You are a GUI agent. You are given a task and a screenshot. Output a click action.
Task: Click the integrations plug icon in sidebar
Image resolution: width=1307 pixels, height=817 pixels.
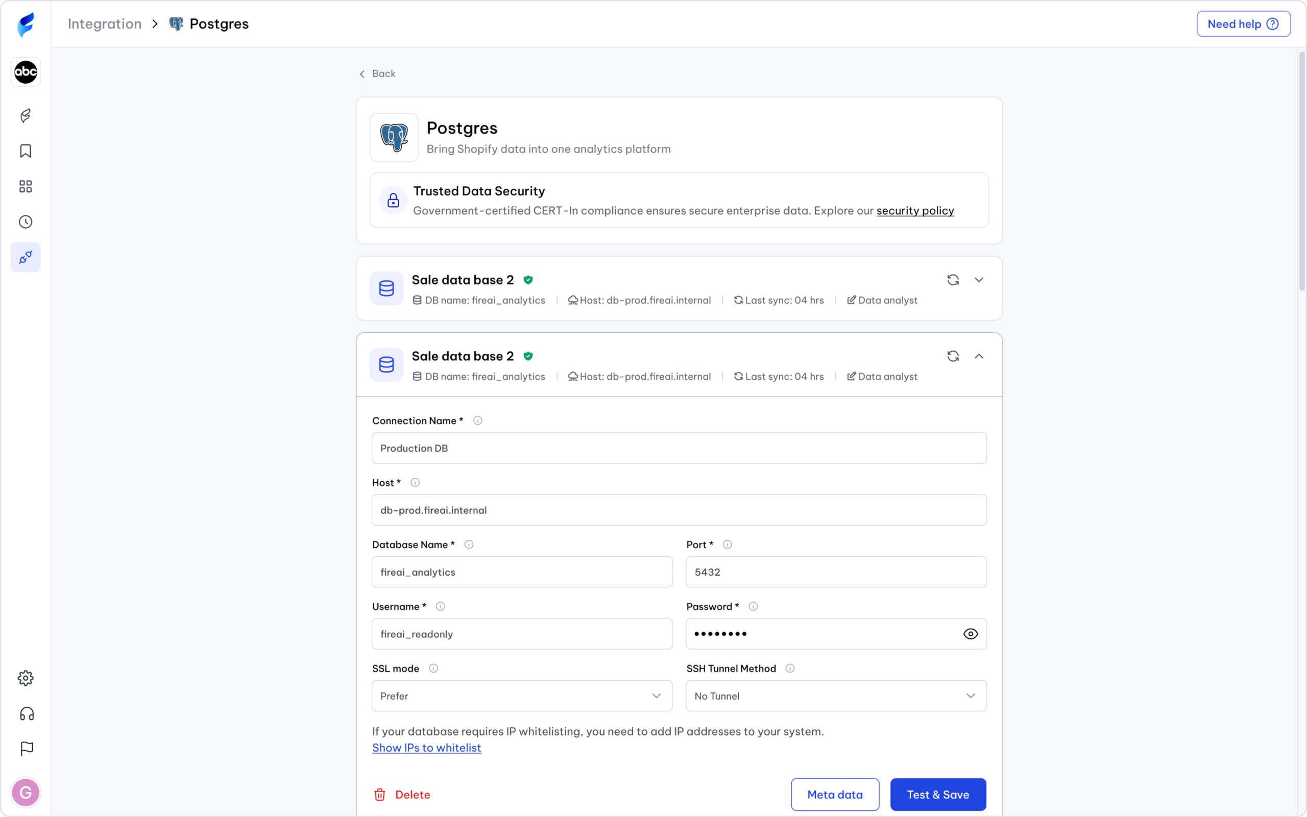tap(26, 257)
